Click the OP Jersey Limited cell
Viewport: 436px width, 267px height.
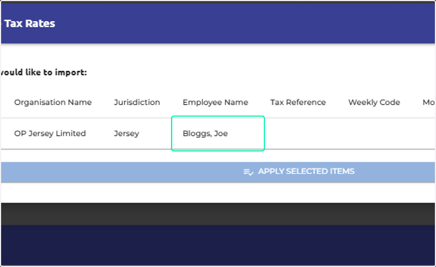coord(50,133)
